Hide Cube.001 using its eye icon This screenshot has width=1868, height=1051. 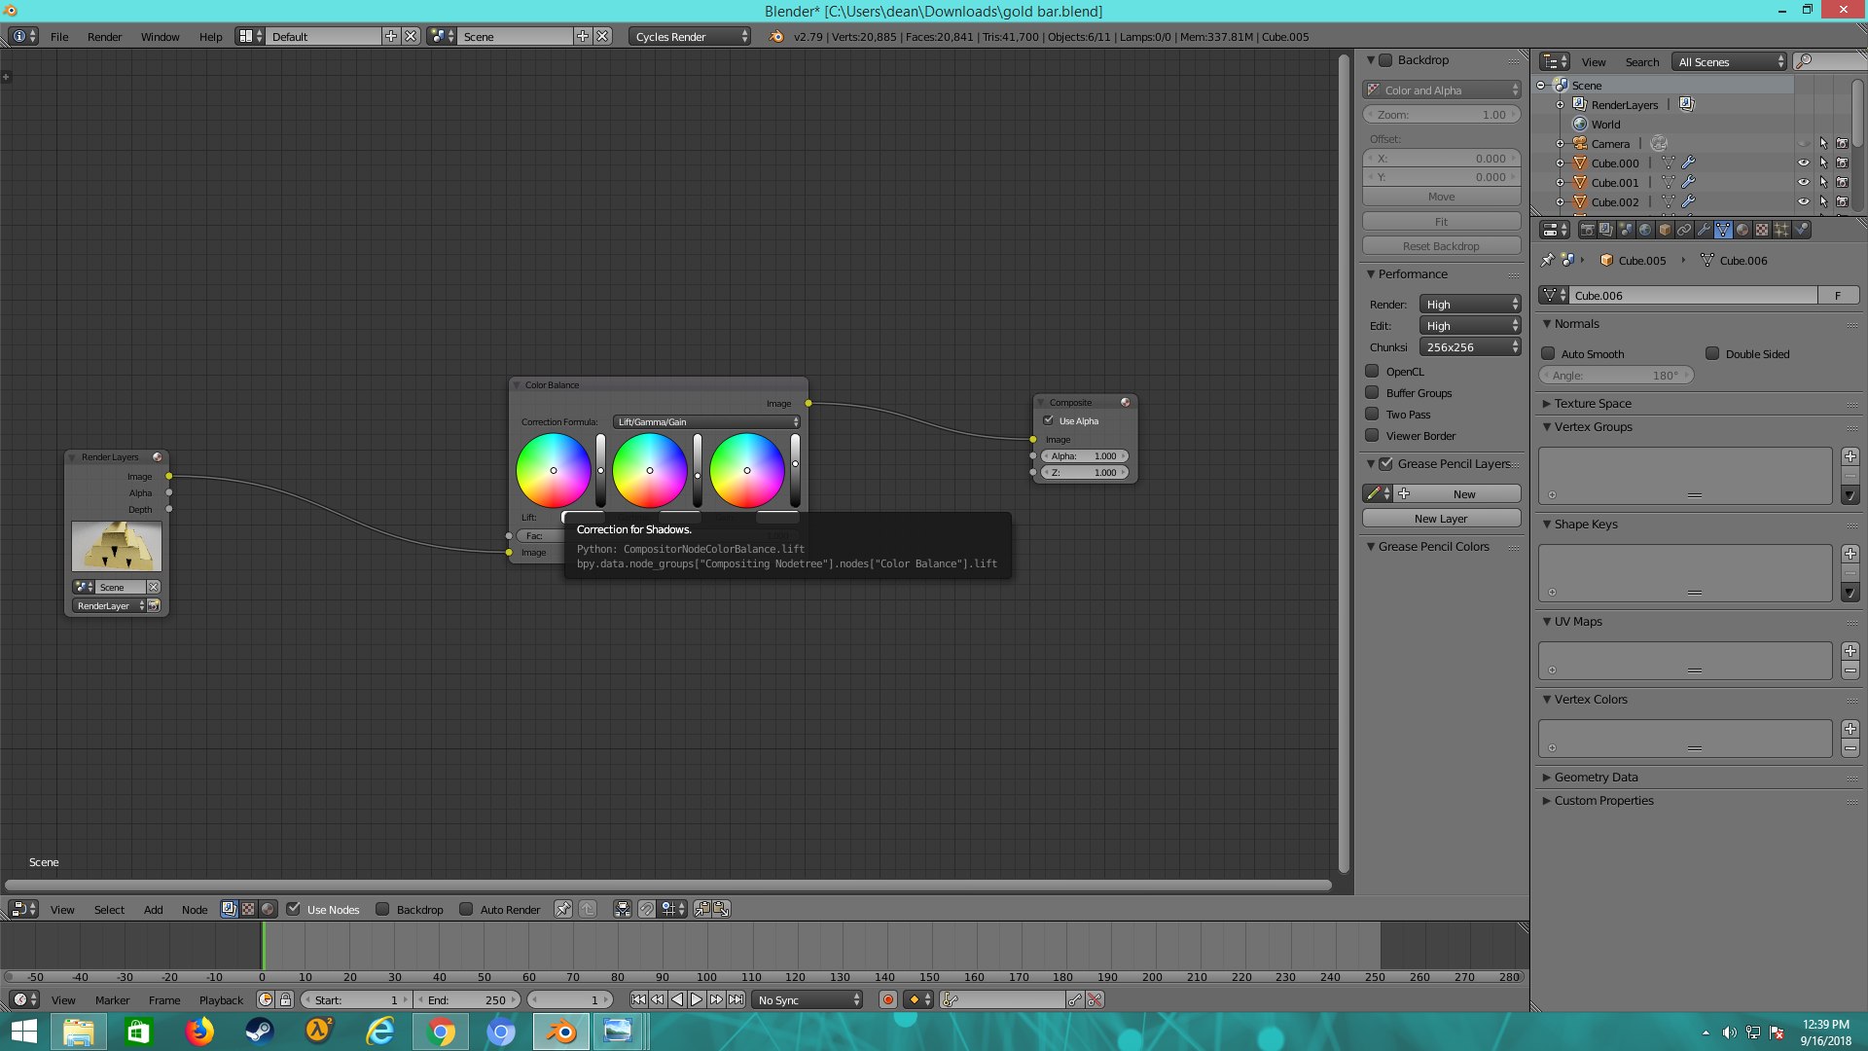coord(1803,182)
